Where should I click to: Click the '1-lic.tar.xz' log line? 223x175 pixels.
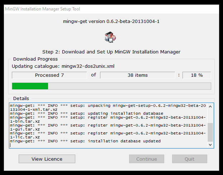(25, 137)
